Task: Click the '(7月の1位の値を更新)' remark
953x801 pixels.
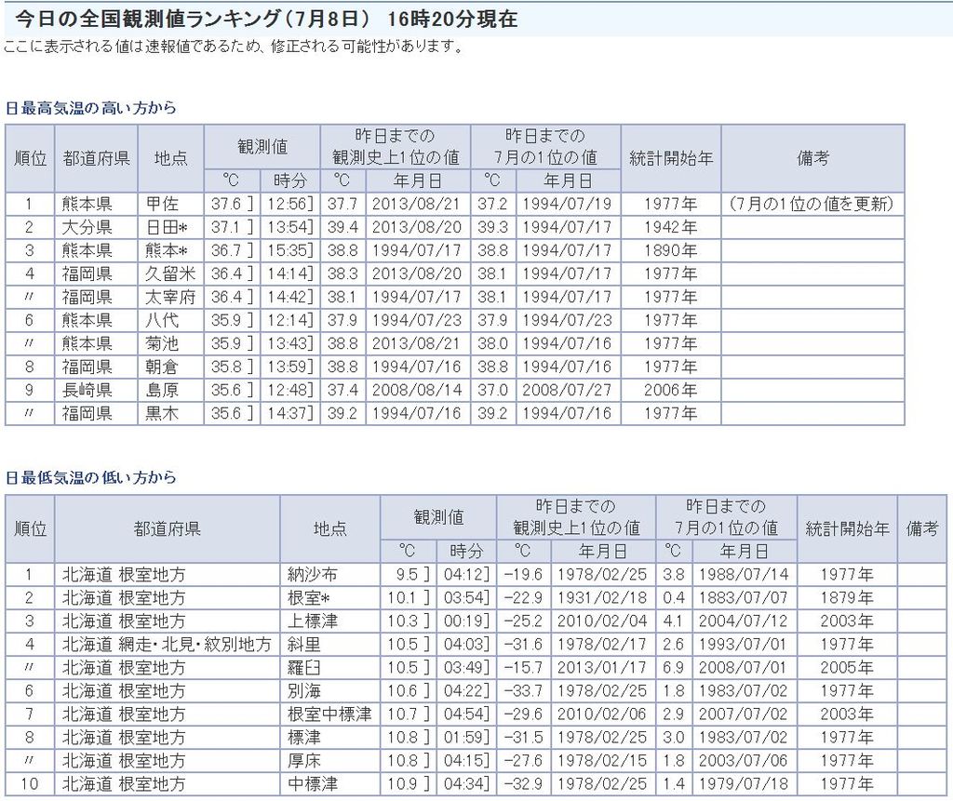Action: point(812,204)
